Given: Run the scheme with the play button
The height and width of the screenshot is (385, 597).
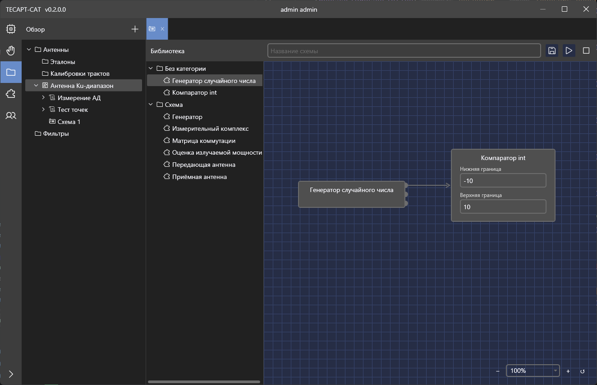Looking at the screenshot, I should [x=569, y=50].
